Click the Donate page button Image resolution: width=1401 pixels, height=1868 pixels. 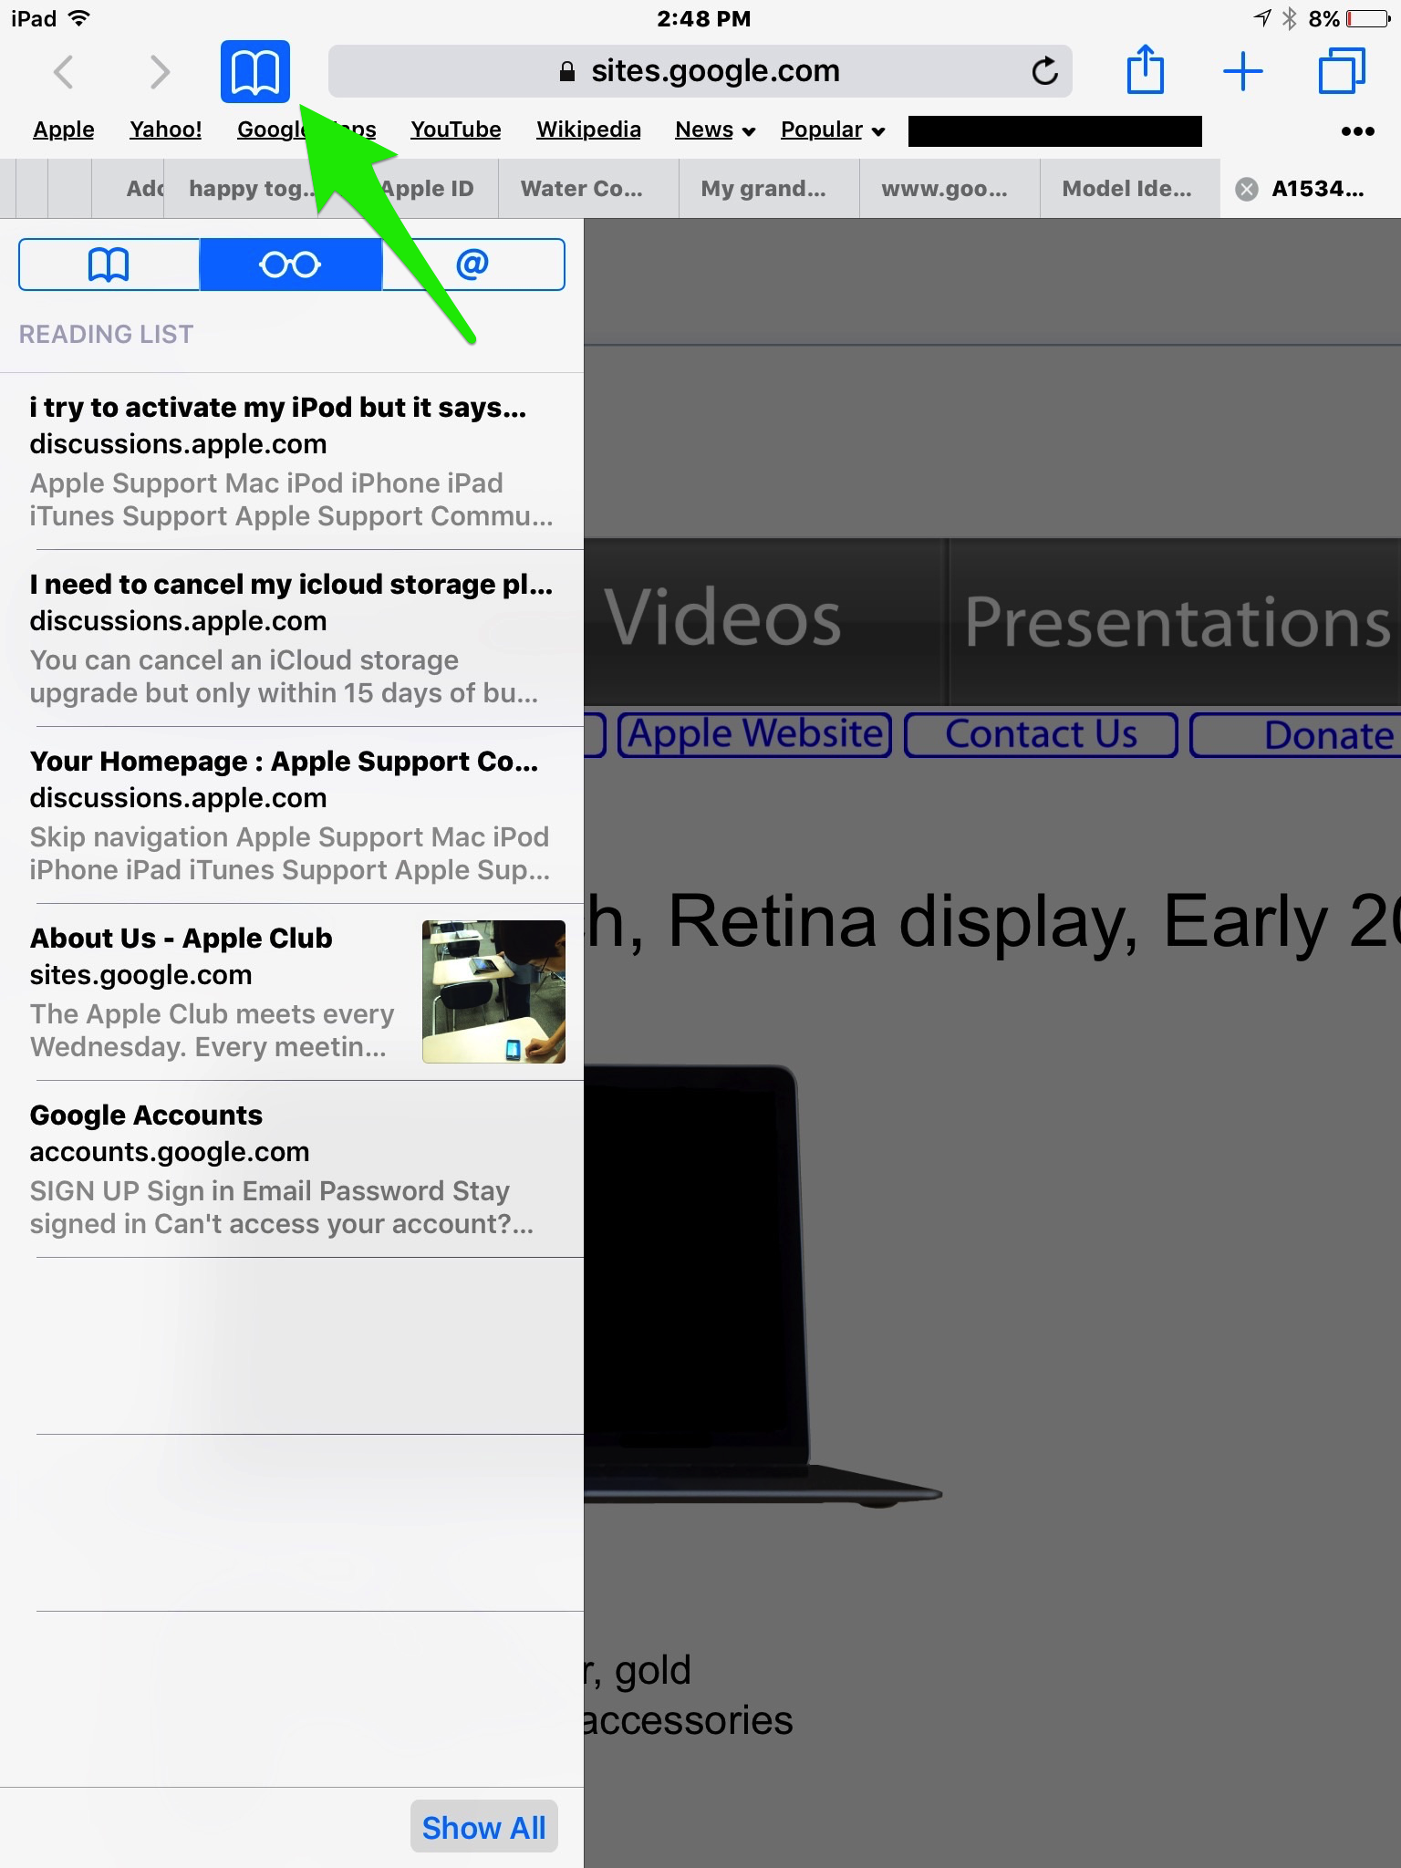1296,735
